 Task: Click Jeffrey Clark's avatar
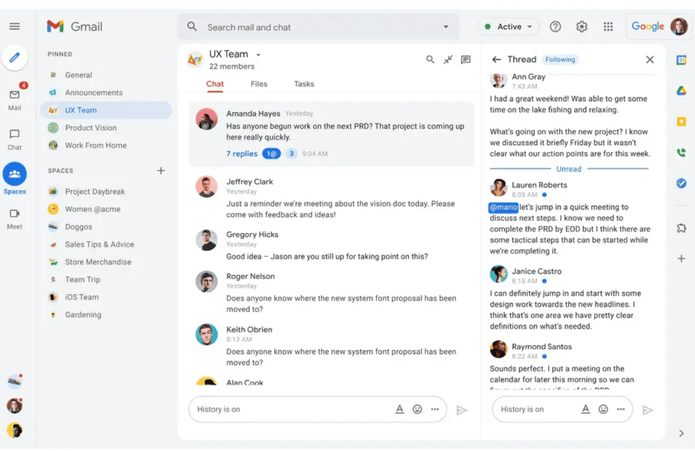point(206,187)
